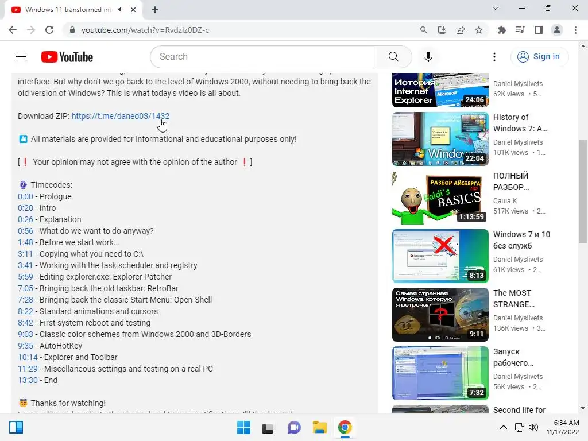Search by voice with the microphone icon
588x441 pixels.
(x=428, y=57)
